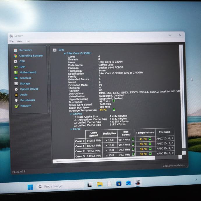Click the Peripherals mouse icon
Screen dimensions: 201x201
coord(16,100)
